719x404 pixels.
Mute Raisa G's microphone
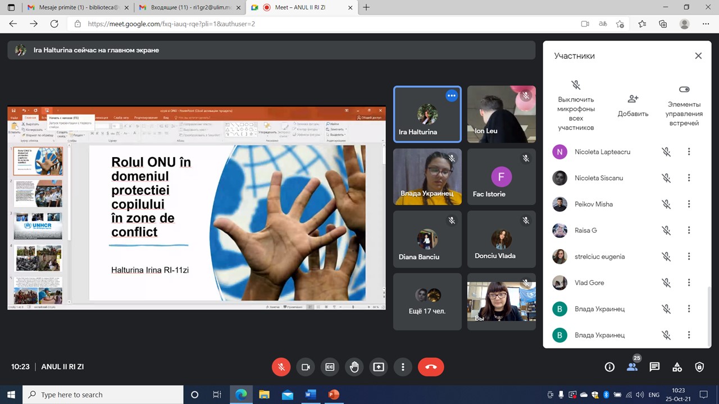point(666,230)
